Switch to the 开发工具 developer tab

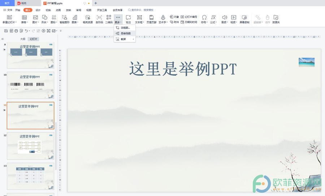[102, 10]
